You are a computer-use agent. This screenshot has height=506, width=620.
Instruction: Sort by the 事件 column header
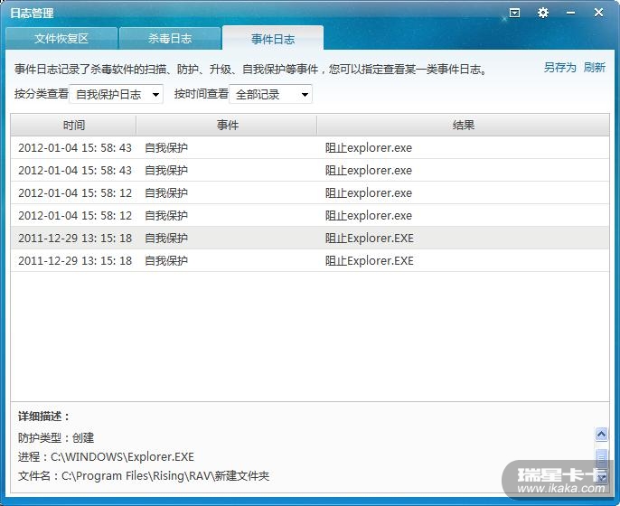pos(227,126)
